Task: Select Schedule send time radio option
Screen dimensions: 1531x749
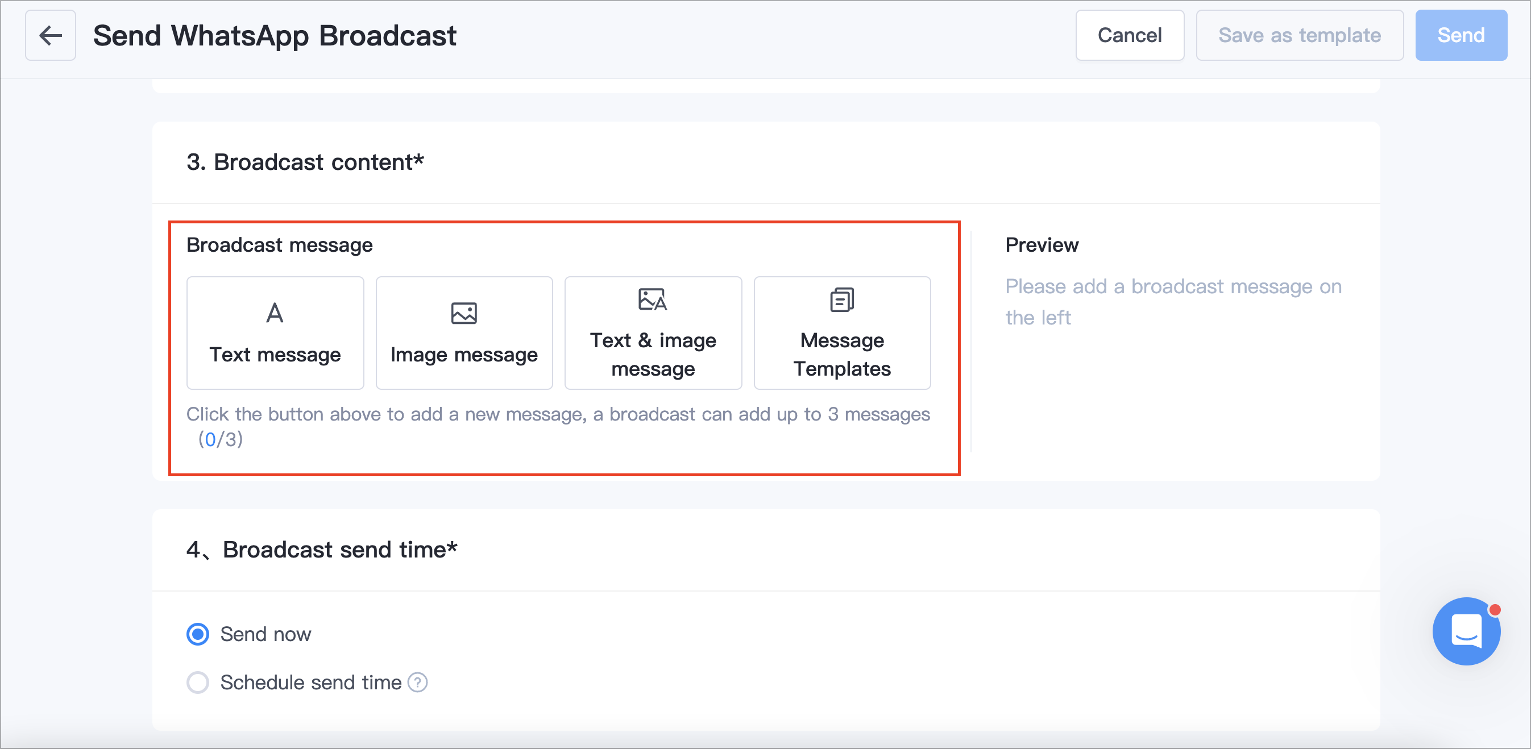Action: pyautogui.click(x=198, y=683)
